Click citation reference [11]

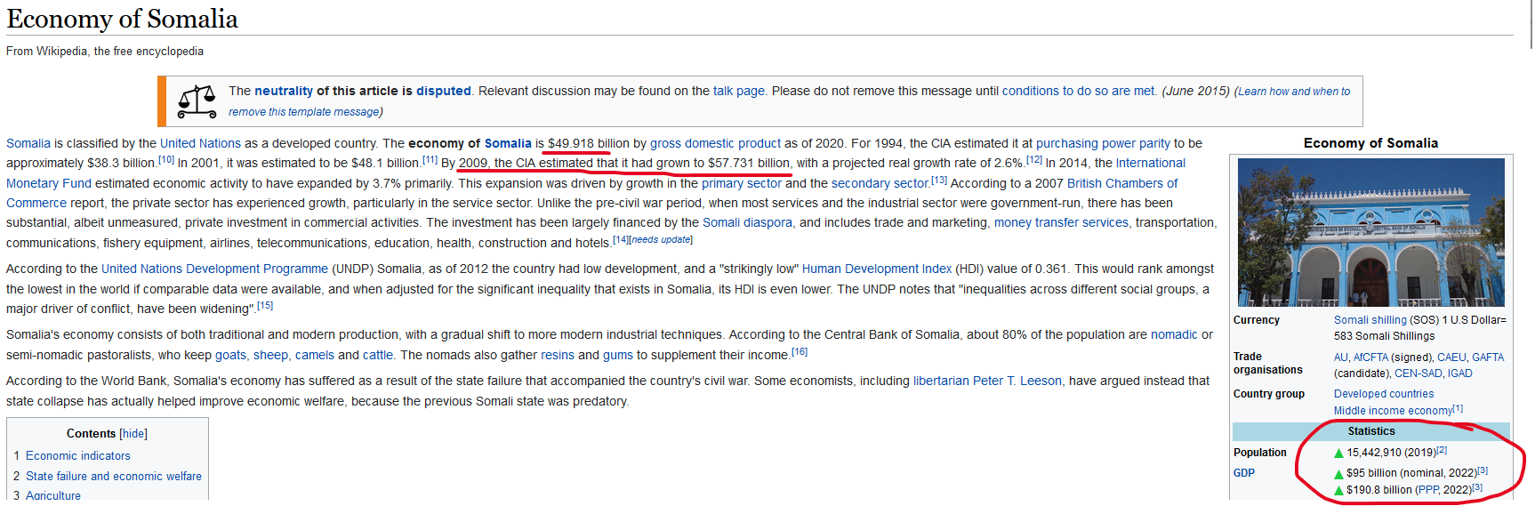pyautogui.click(x=430, y=160)
